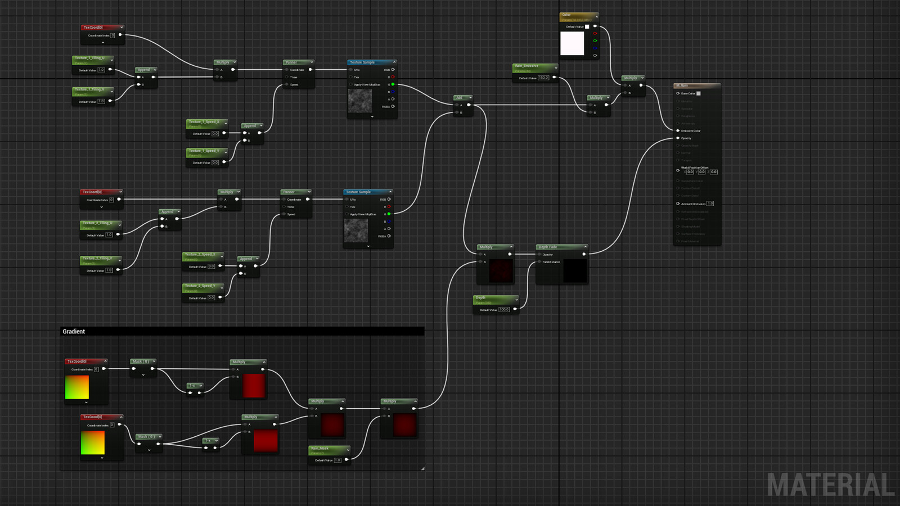
Task: Click the Depth parameter output pin
Action: 515,309
